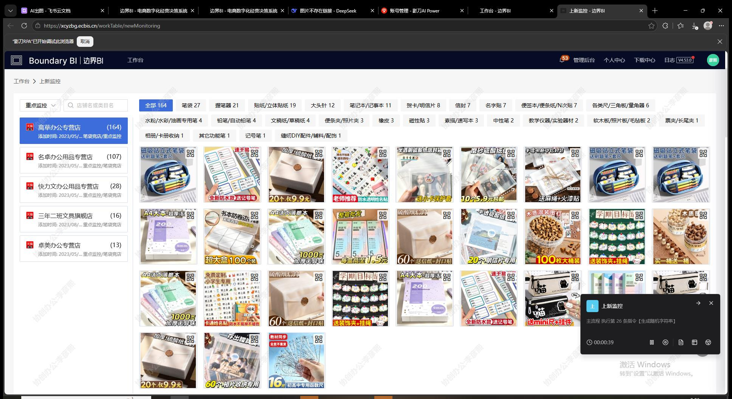The width and height of the screenshot is (732, 399).
Task: Filter by 橡皮 3 category
Action: (386, 121)
